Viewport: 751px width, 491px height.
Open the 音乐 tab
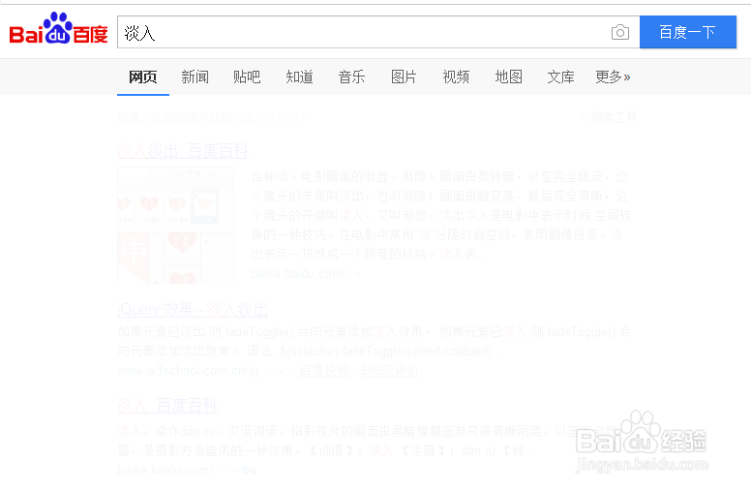click(351, 77)
